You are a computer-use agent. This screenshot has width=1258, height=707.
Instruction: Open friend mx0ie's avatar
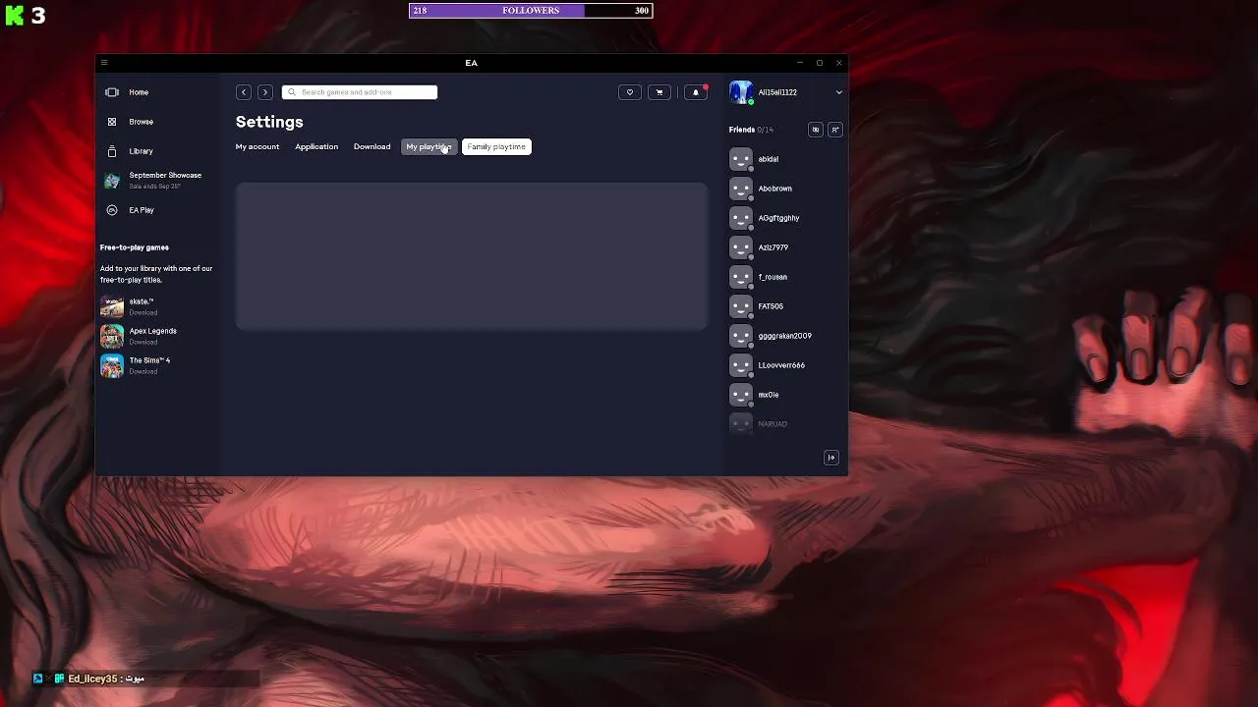(x=741, y=395)
